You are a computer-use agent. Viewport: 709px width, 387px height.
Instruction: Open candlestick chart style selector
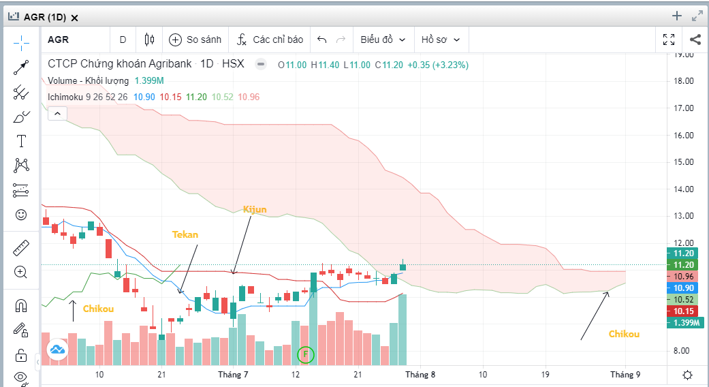pos(149,40)
